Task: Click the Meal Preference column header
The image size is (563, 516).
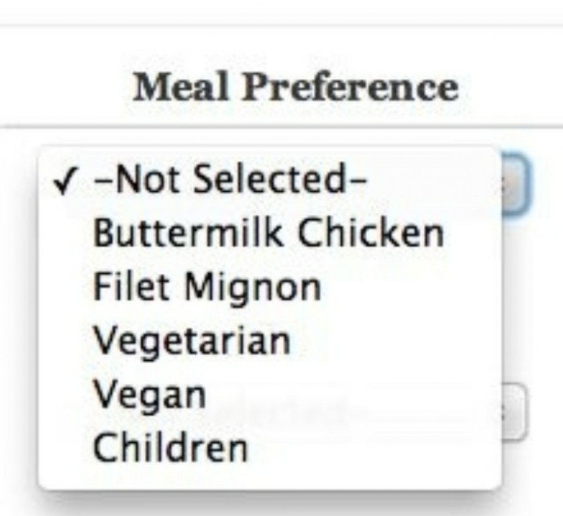Action: [x=295, y=88]
